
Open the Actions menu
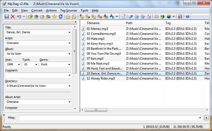[51, 10]
